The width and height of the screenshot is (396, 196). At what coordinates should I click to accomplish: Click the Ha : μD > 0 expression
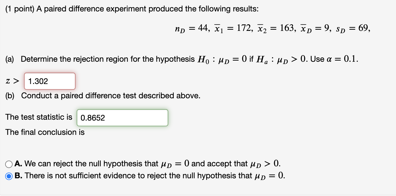coord(281,59)
